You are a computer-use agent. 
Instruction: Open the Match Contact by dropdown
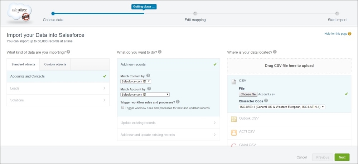136,82
